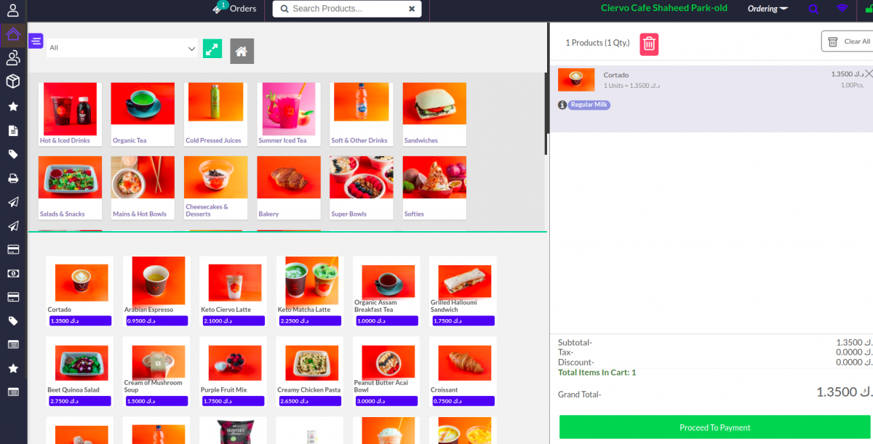Click the purple search magnifier in header
873x444 pixels.
pyautogui.click(x=813, y=9)
